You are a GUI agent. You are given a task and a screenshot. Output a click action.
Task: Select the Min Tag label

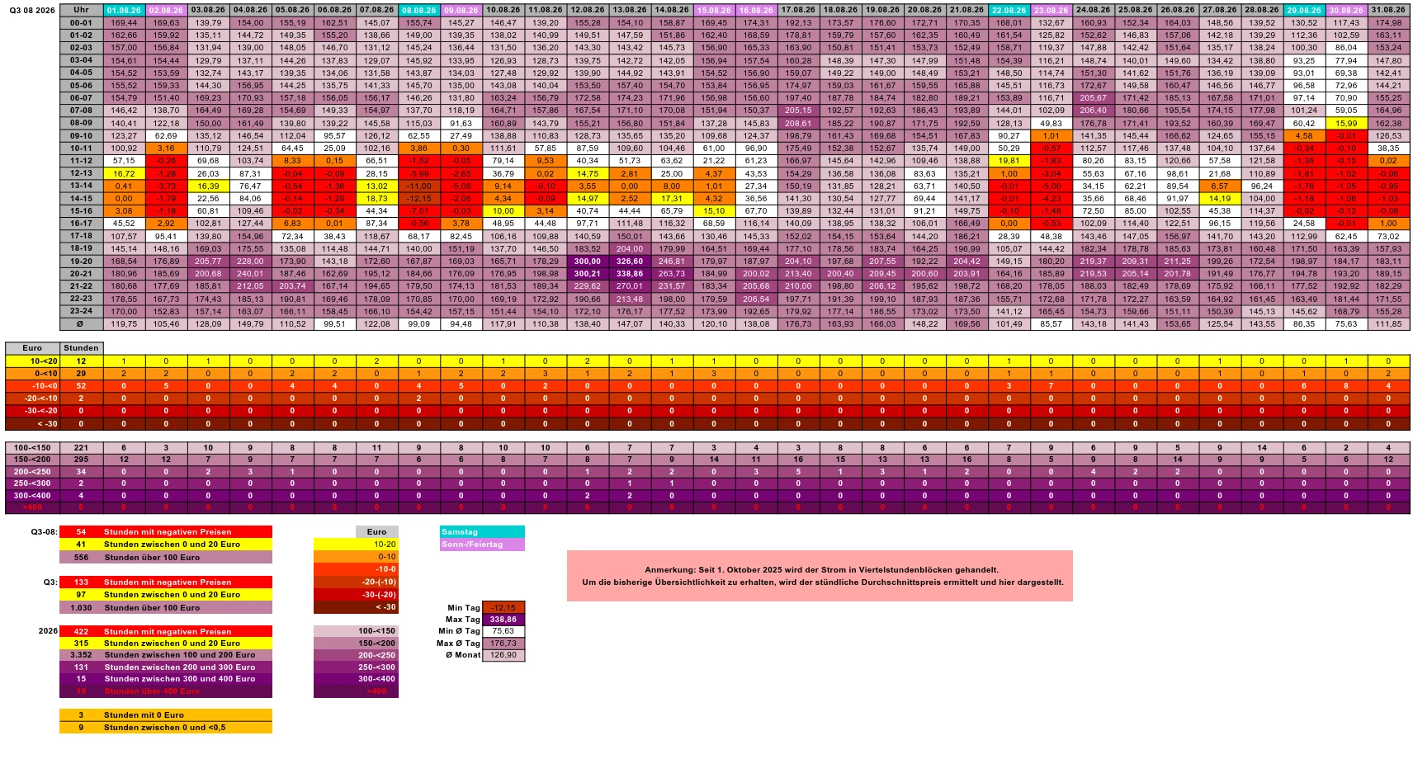pyautogui.click(x=463, y=608)
